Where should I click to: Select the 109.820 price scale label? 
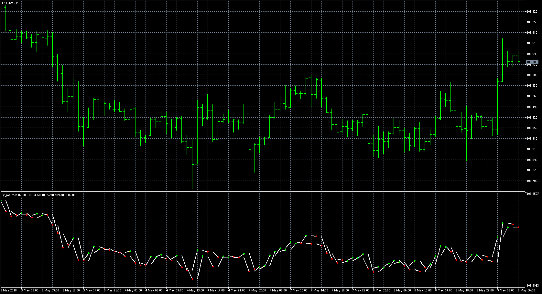(x=532, y=12)
